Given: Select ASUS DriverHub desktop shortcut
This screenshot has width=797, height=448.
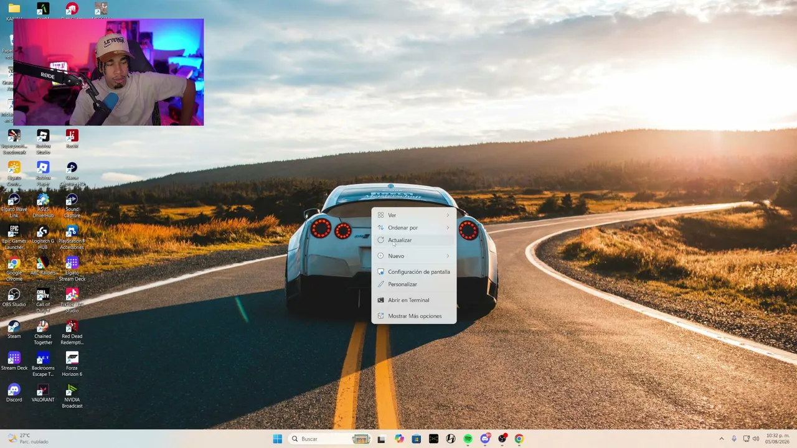Looking at the screenshot, I should [x=43, y=206].
